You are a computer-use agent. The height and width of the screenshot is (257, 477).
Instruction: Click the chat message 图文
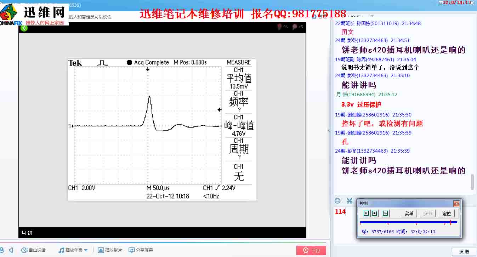(x=347, y=32)
